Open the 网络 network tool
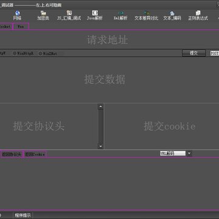 [17, 16]
